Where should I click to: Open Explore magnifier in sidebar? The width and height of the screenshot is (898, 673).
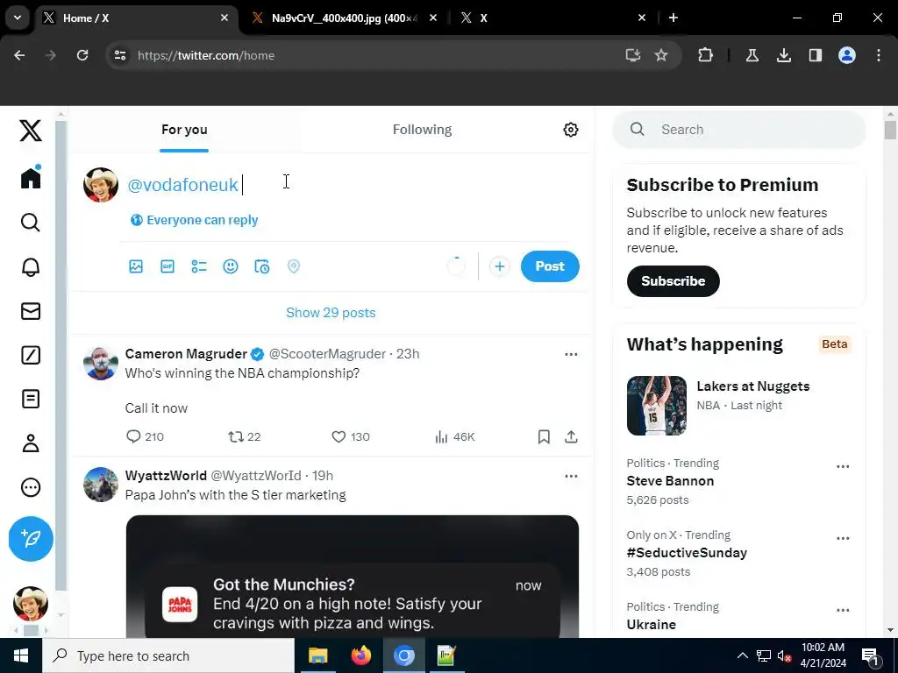point(31,222)
